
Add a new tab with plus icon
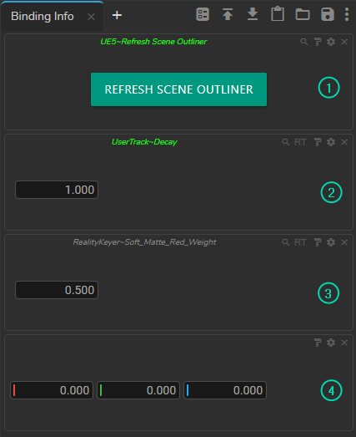tap(117, 15)
